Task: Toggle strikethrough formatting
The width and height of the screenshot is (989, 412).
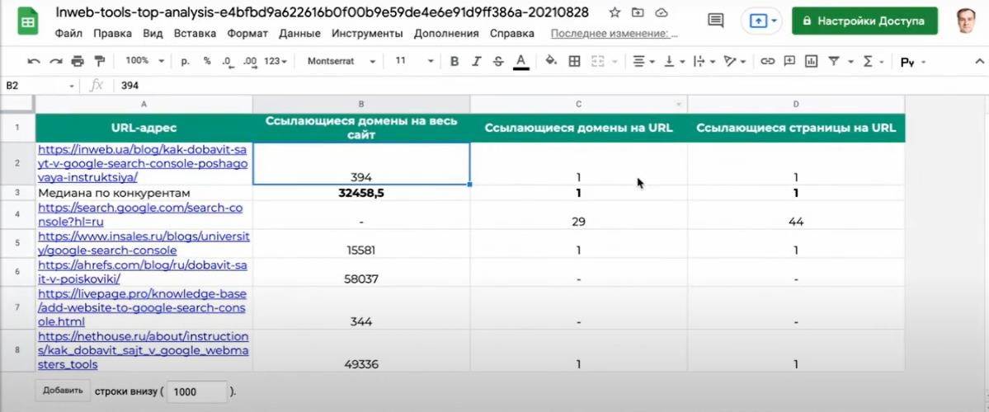Action: (498, 61)
